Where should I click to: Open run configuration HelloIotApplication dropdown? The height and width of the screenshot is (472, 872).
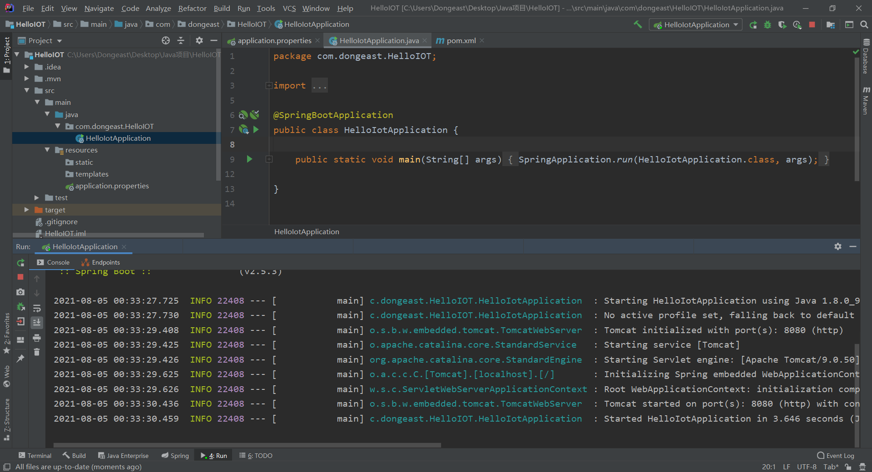[696, 25]
